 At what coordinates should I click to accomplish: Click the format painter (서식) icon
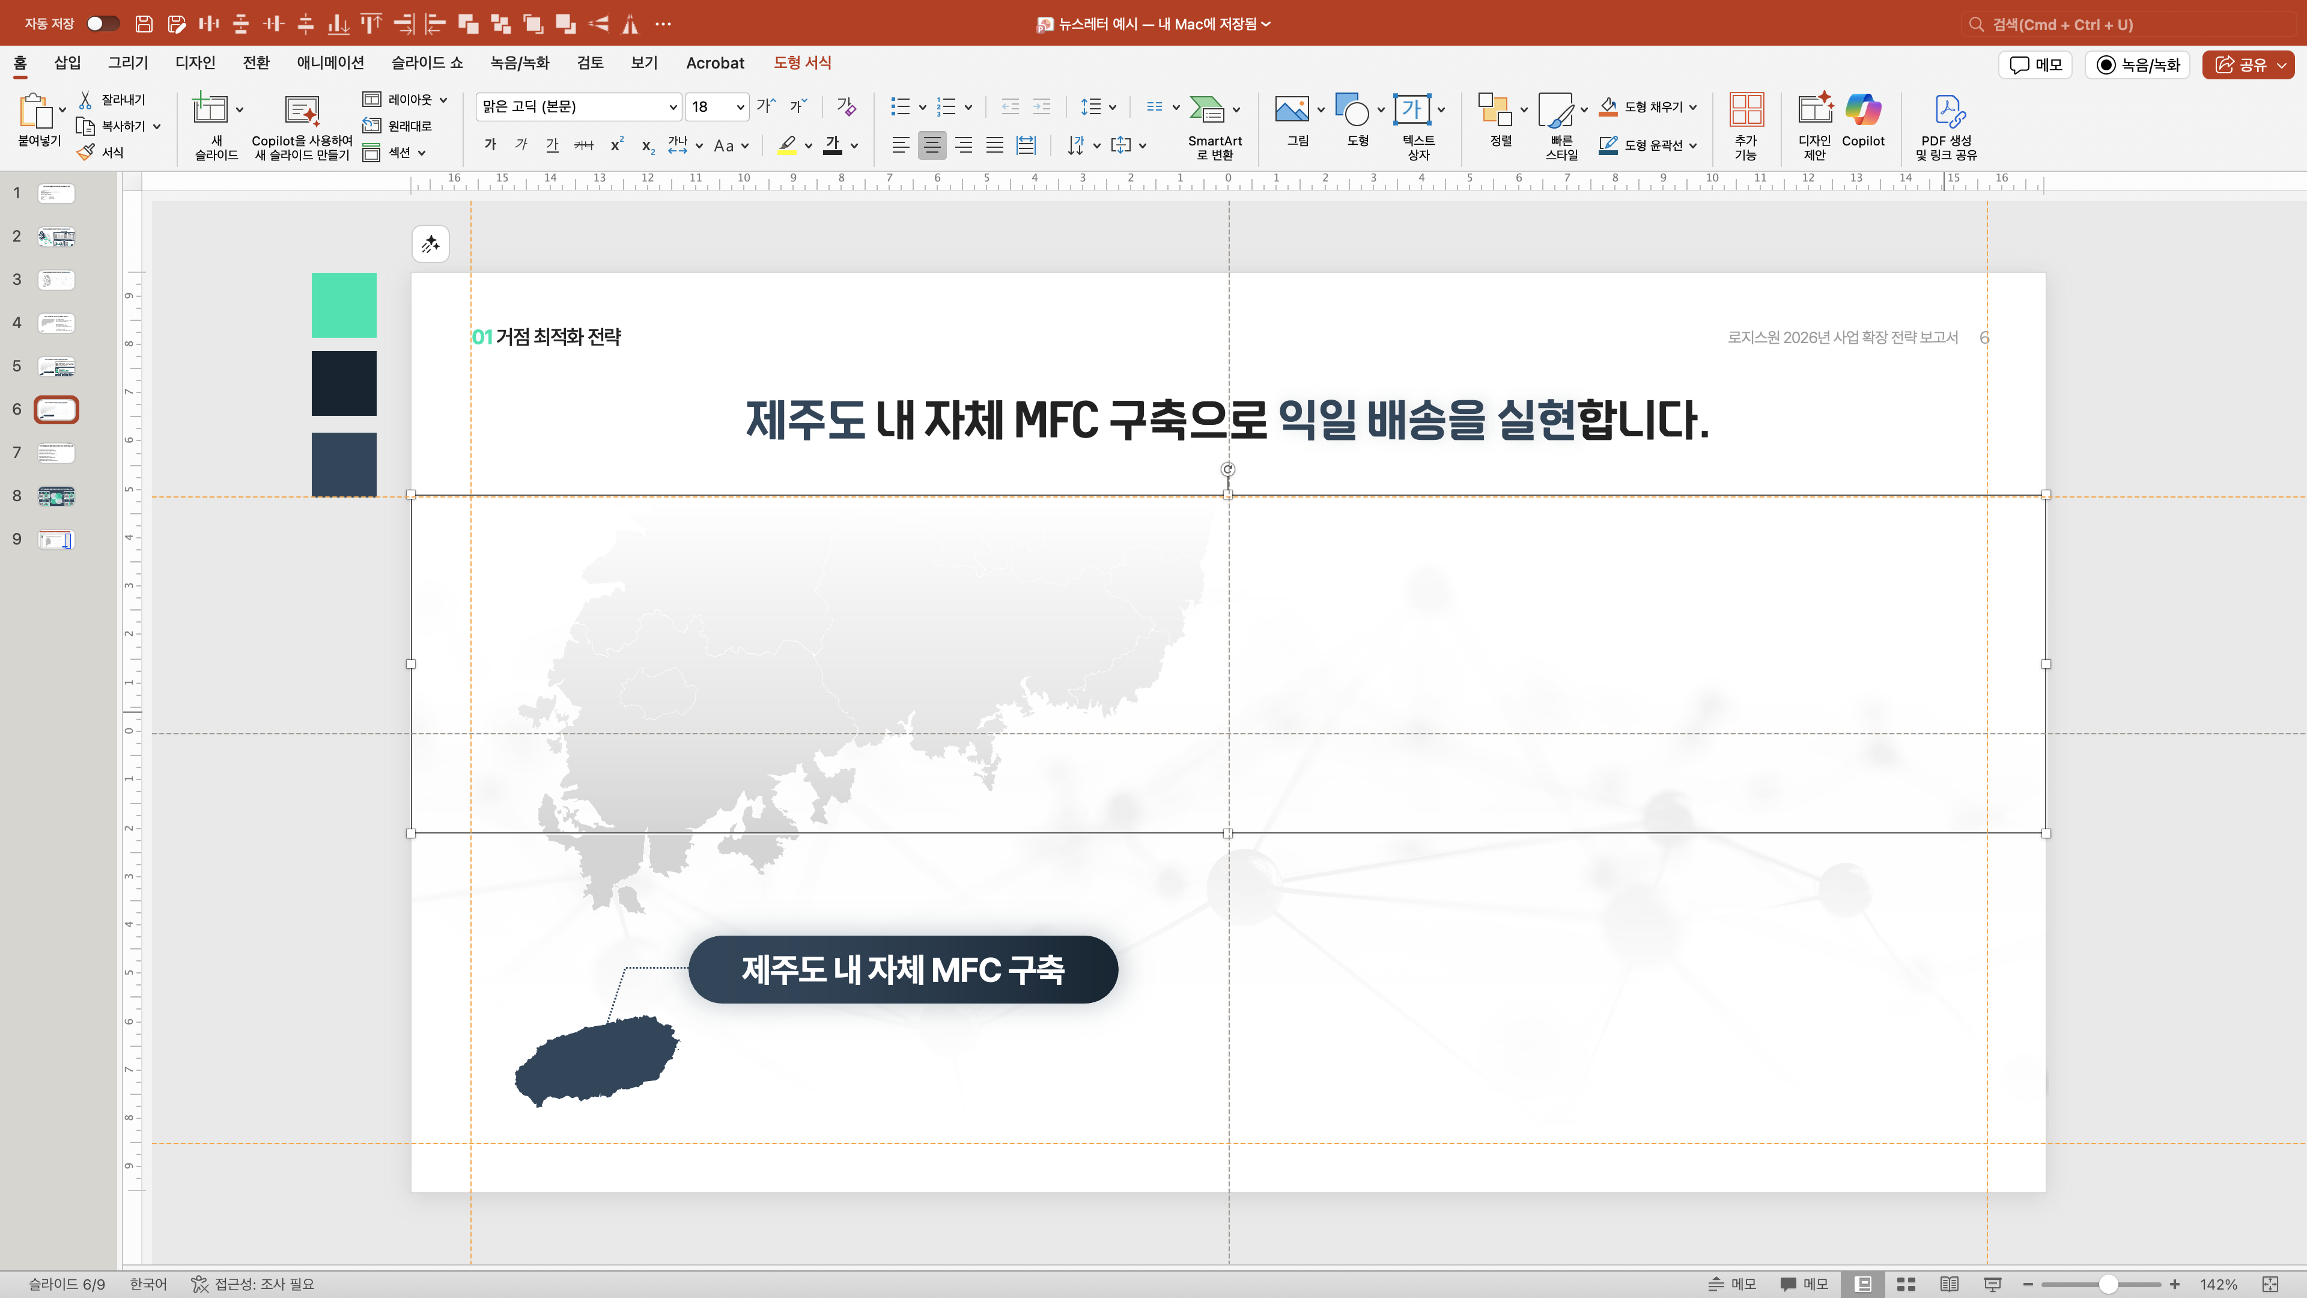(x=86, y=152)
